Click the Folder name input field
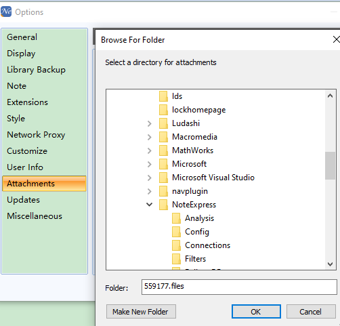Screen dimensions: 340x326 pyautogui.click(x=239, y=287)
